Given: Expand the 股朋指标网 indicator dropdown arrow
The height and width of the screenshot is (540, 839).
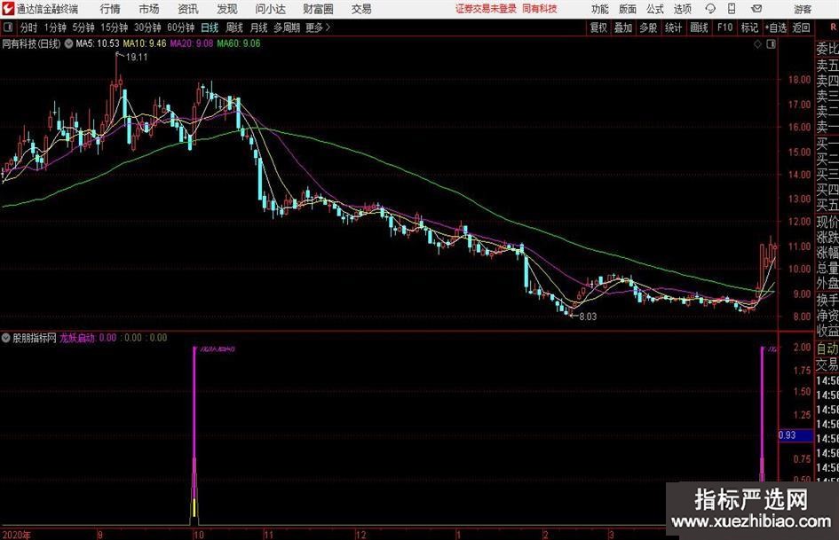Looking at the screenshot, I should 6,337.
